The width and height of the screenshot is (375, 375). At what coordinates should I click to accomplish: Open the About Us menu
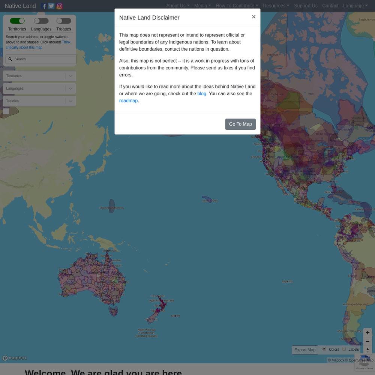(x=178, y=6)
